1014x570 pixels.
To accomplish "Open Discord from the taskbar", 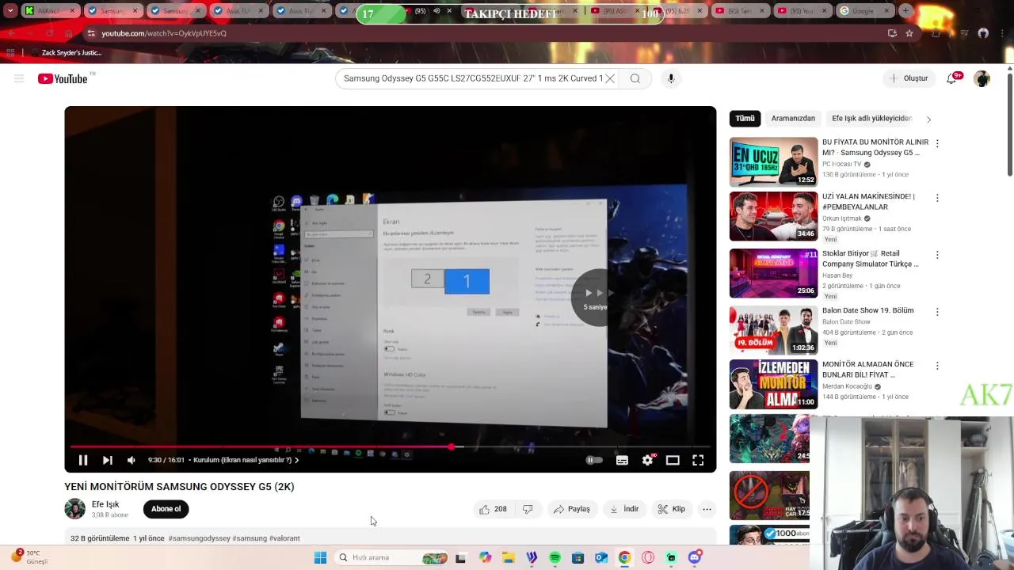I will pyautogui.click(x=695, y=557).
